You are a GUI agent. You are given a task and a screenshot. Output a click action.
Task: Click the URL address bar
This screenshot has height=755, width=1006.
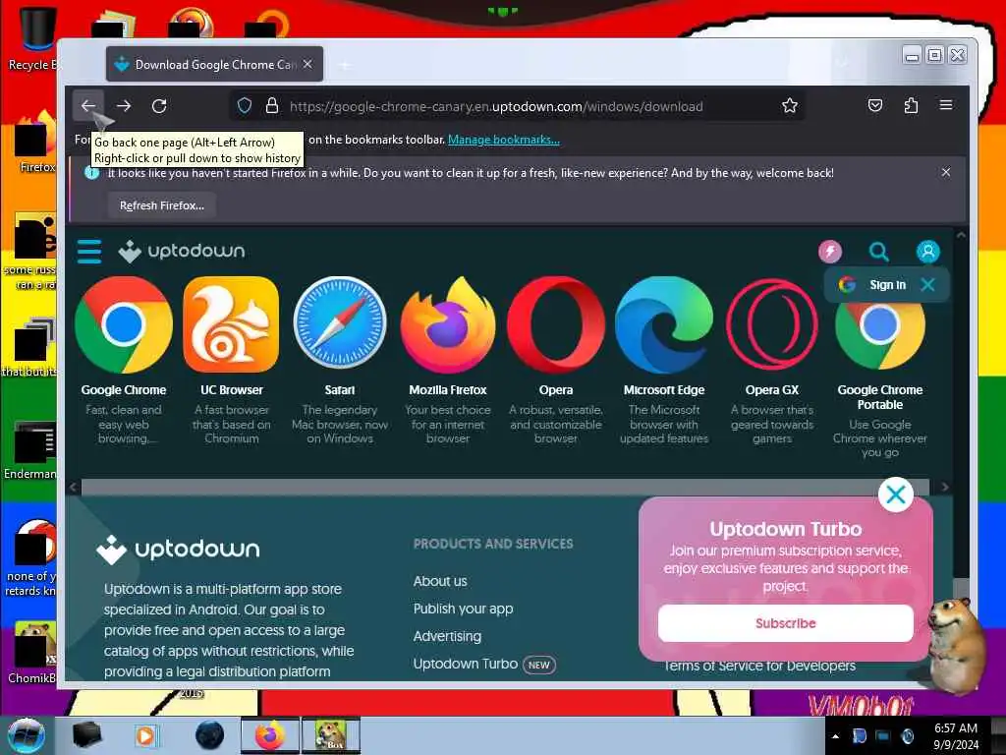point(517,106)
